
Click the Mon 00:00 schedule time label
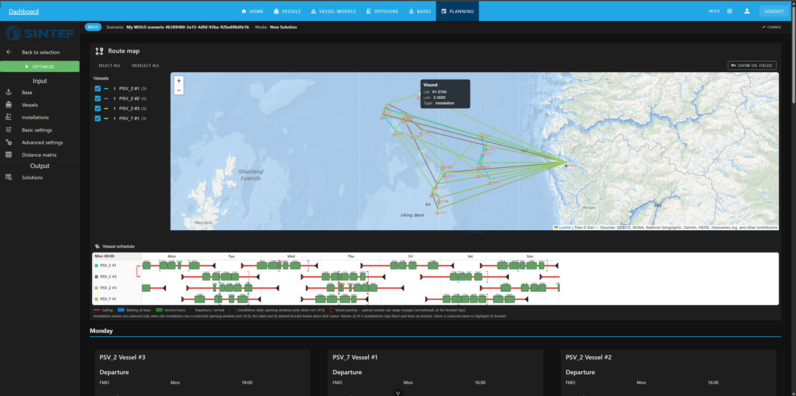click(x=105, y=256)
